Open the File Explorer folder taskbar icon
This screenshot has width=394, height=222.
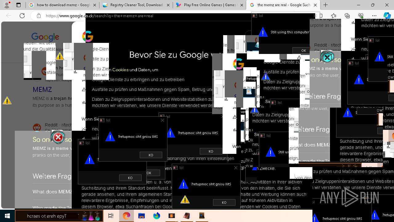coord(141,216)
